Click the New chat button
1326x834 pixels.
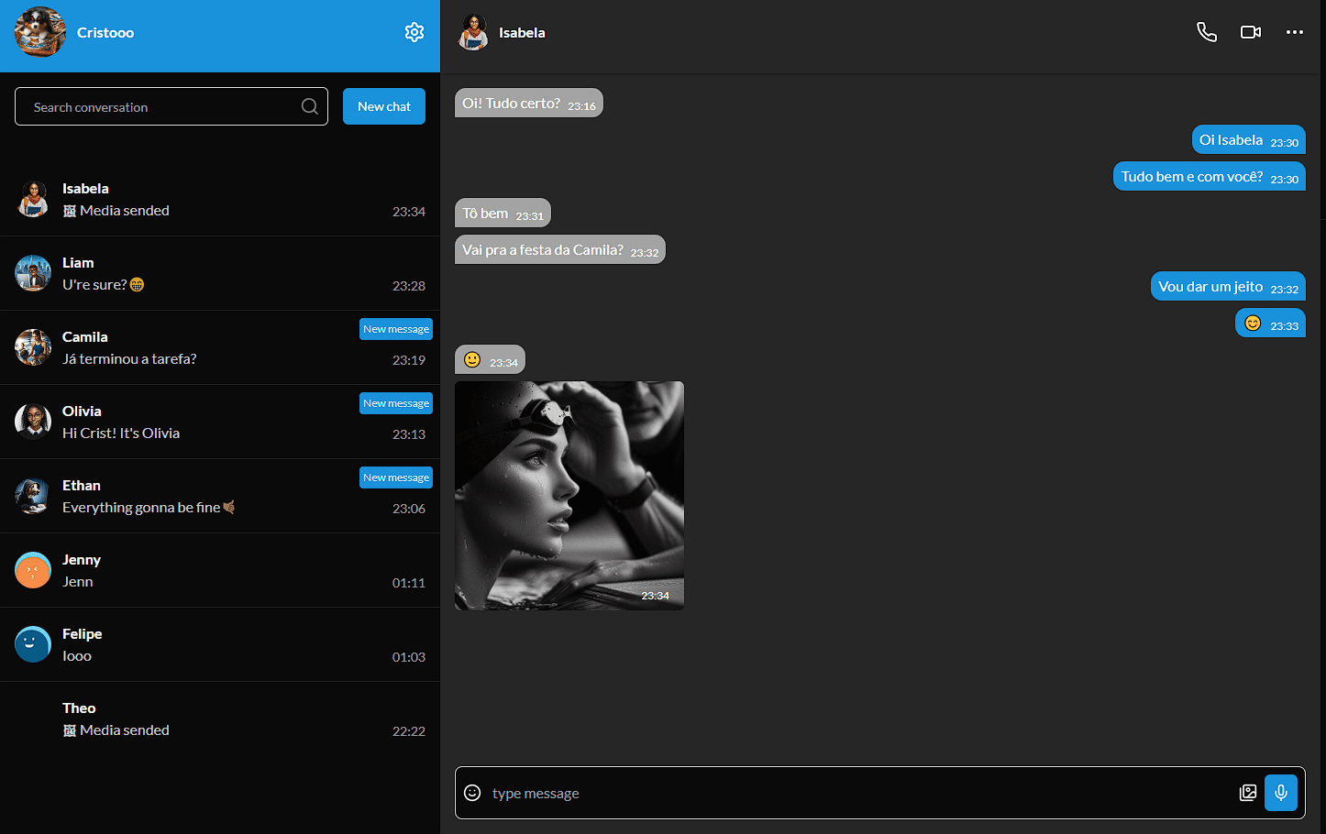tap(384, 106)
